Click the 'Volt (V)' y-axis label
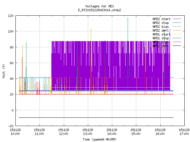Screen dimensions: 190x142 point(4,71)
